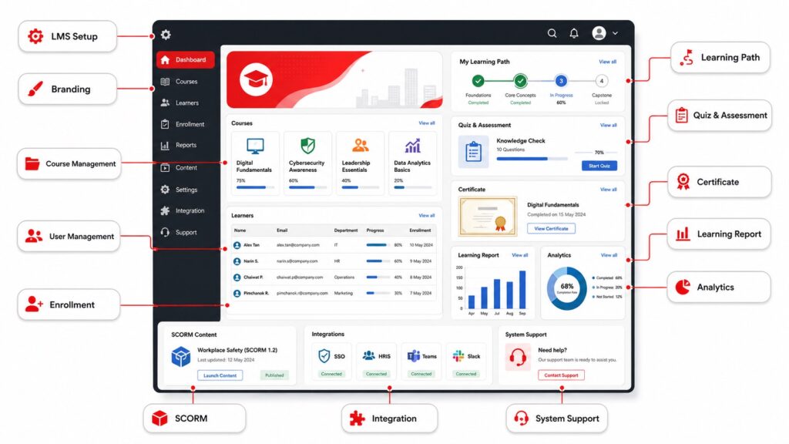Open the gear icon at top-left of dashboard
The width and height of the screenshot is (789, 444).
point(166,34)
